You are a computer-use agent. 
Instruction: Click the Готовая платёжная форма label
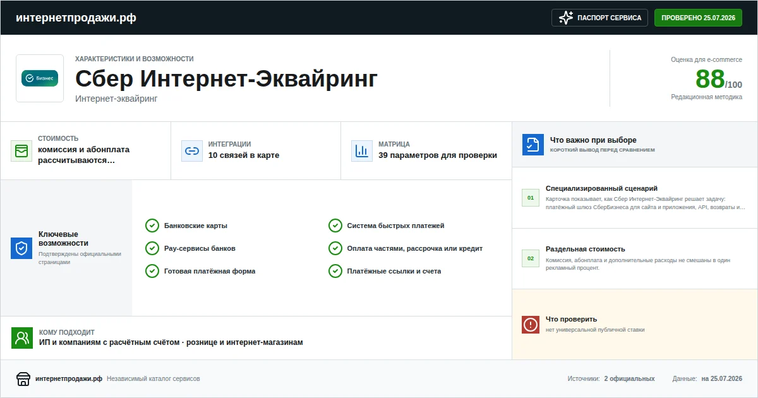point(210,271)
